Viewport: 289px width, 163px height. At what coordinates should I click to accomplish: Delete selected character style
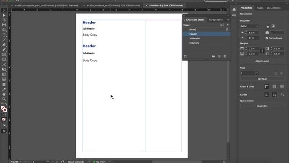pyautogui.click(x=225, y=56)
